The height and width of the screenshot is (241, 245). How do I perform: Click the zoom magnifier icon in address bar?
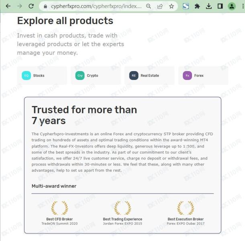[x=149, y=6]
